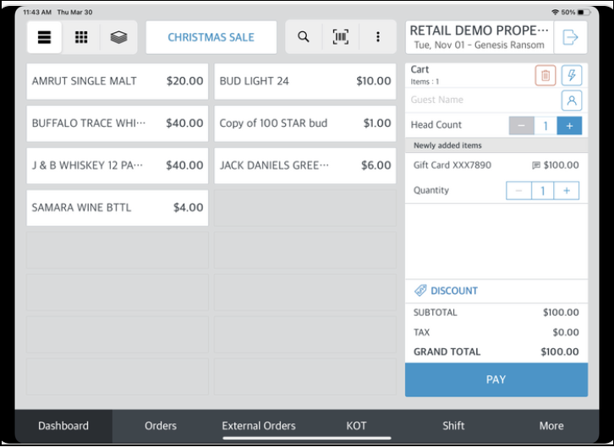
Task: Increase Gift Card quantity by one
Action: click(x=567, y=191)
